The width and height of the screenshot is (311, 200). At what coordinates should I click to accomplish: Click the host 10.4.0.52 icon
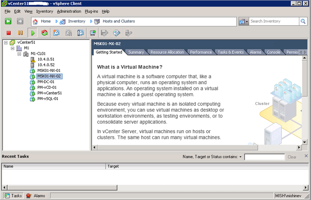pyautogui.click(x=32, y=65)
